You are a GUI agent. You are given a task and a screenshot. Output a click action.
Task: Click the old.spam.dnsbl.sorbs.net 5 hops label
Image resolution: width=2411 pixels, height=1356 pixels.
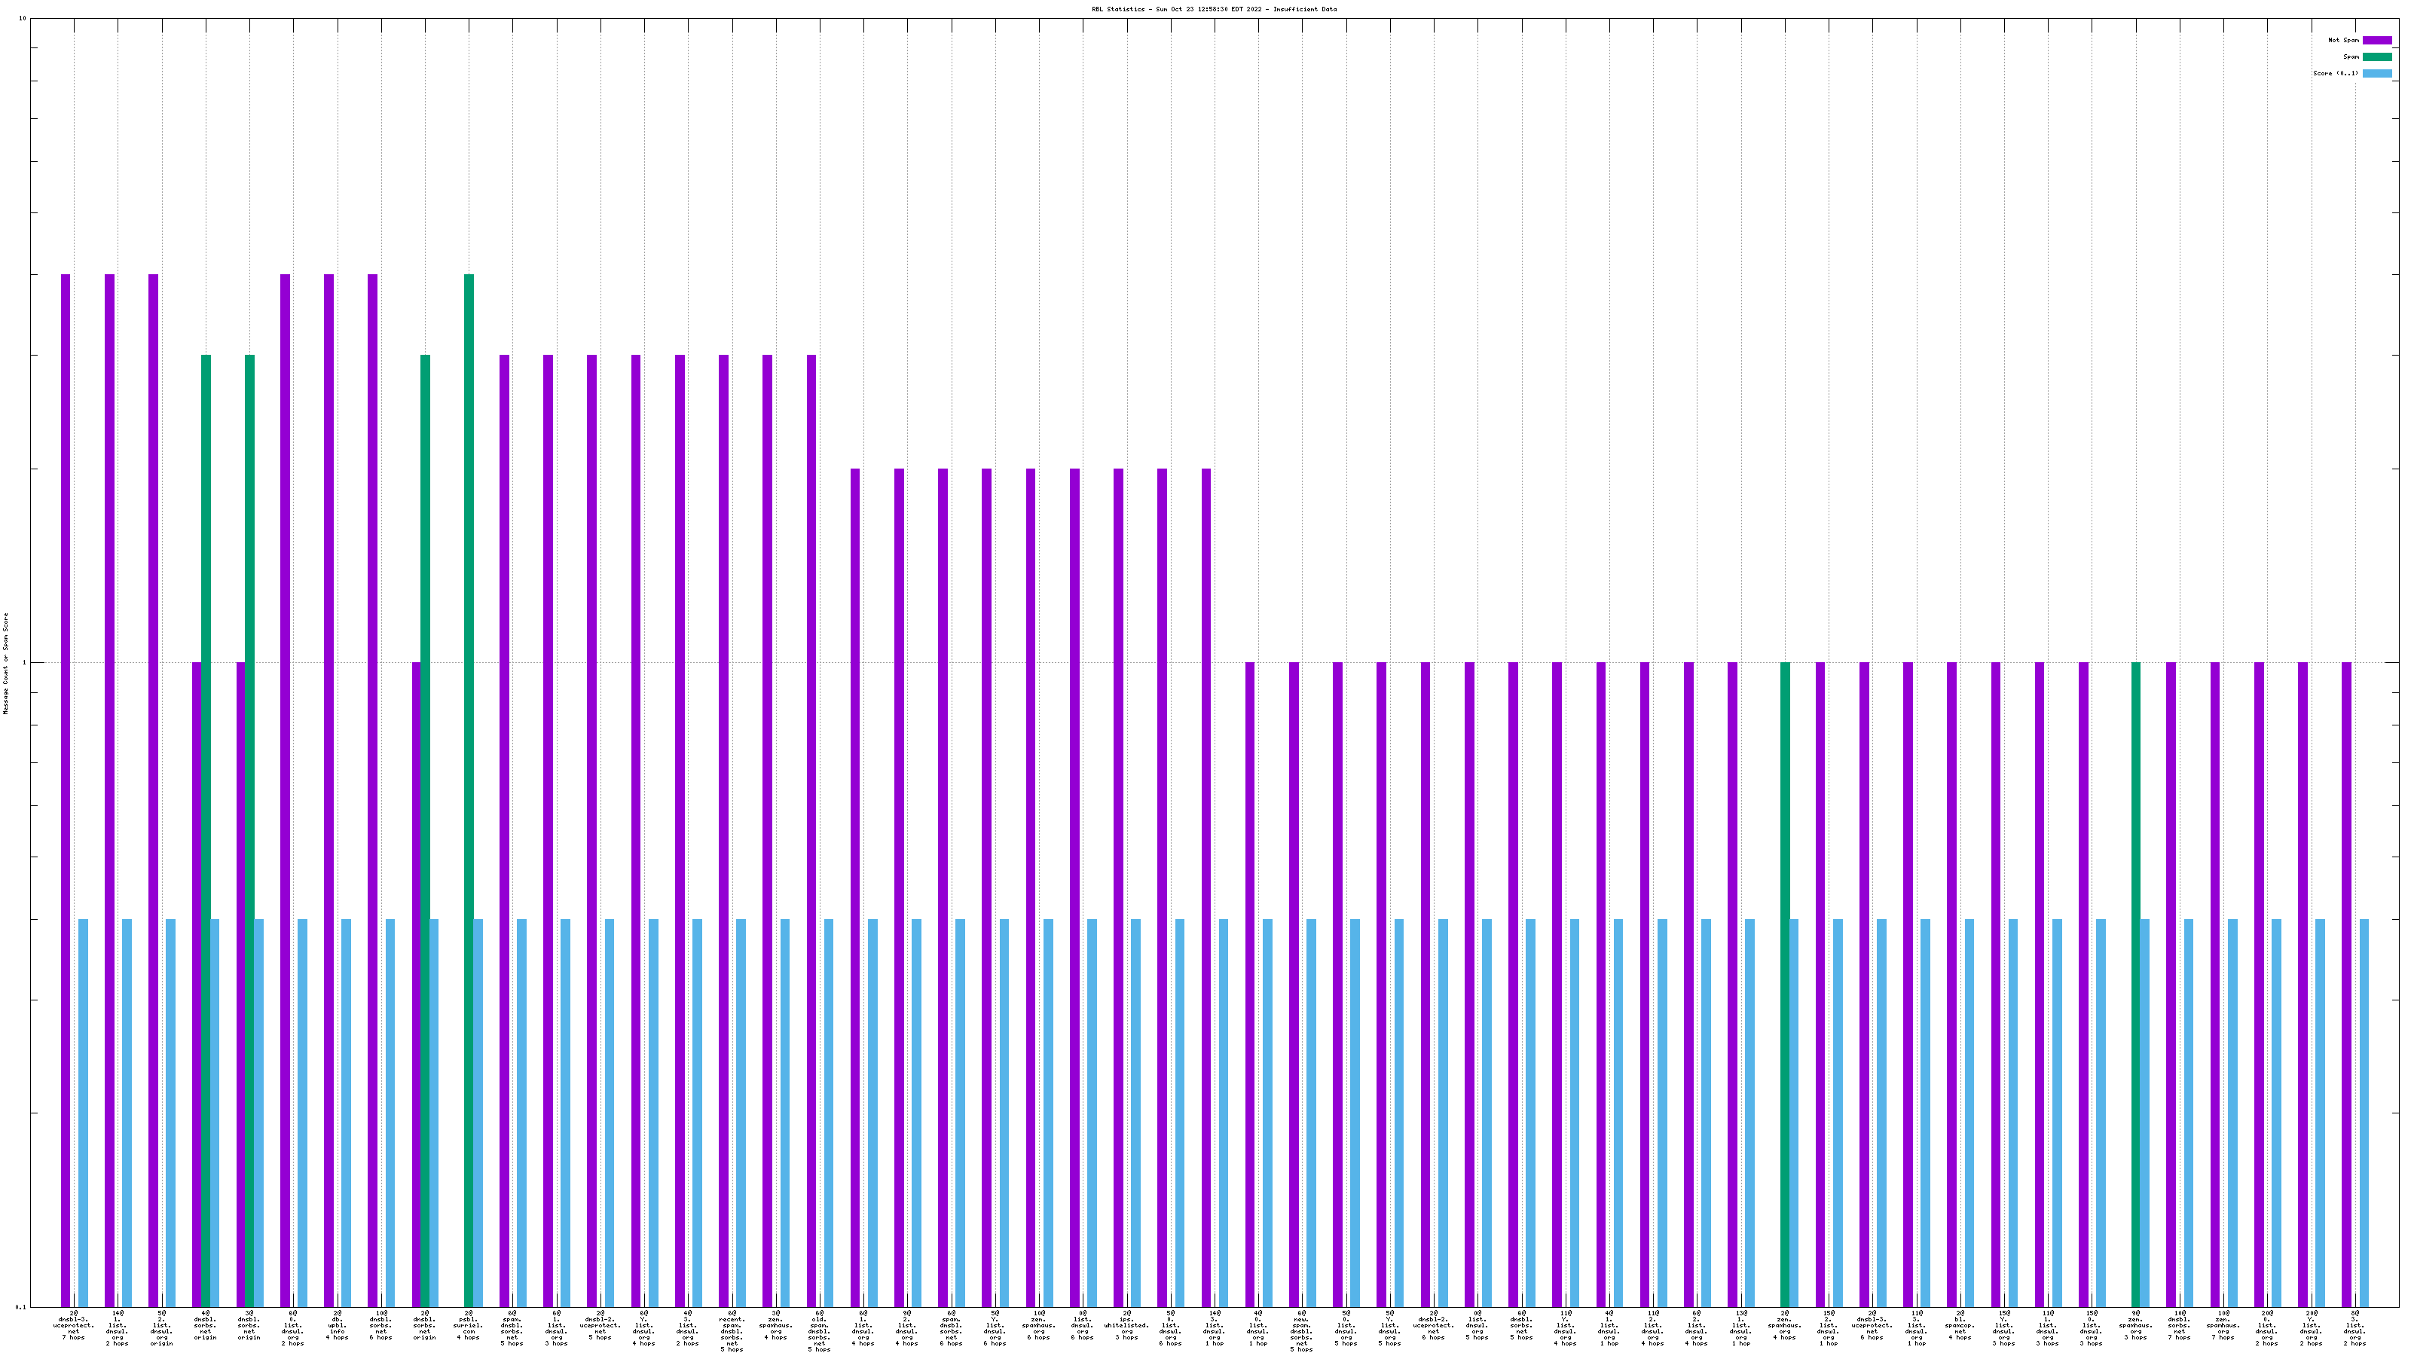819,1330
